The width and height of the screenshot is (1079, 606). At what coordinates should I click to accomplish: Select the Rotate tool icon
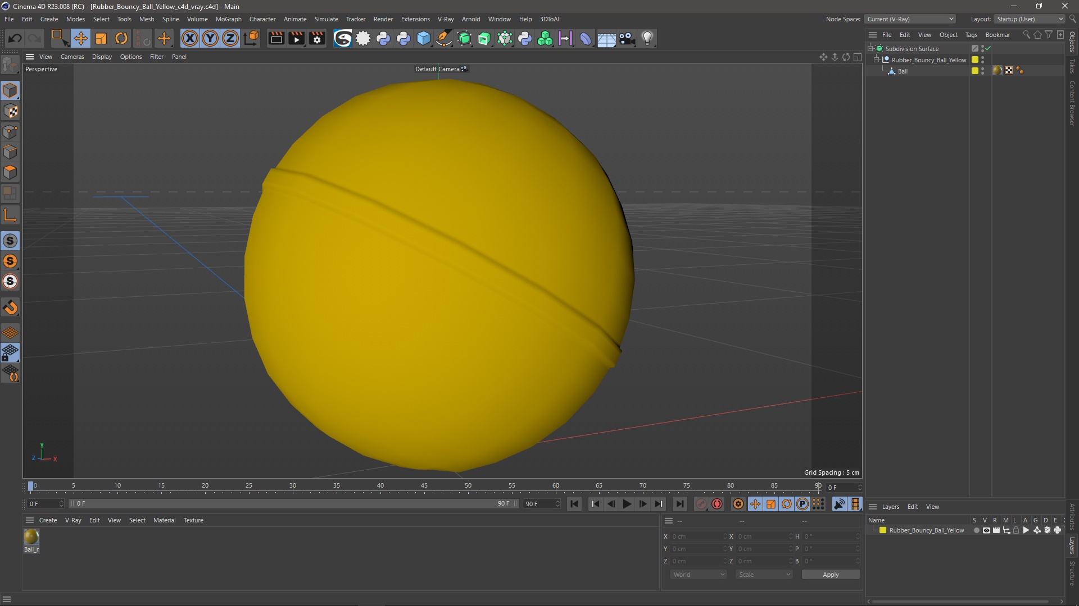coord(121,38)
